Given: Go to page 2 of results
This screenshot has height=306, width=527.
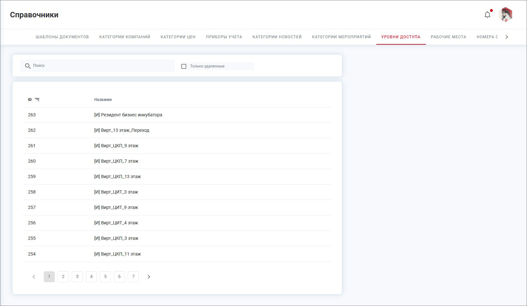Looking at the screenshot, I should (x=63, y=277).
